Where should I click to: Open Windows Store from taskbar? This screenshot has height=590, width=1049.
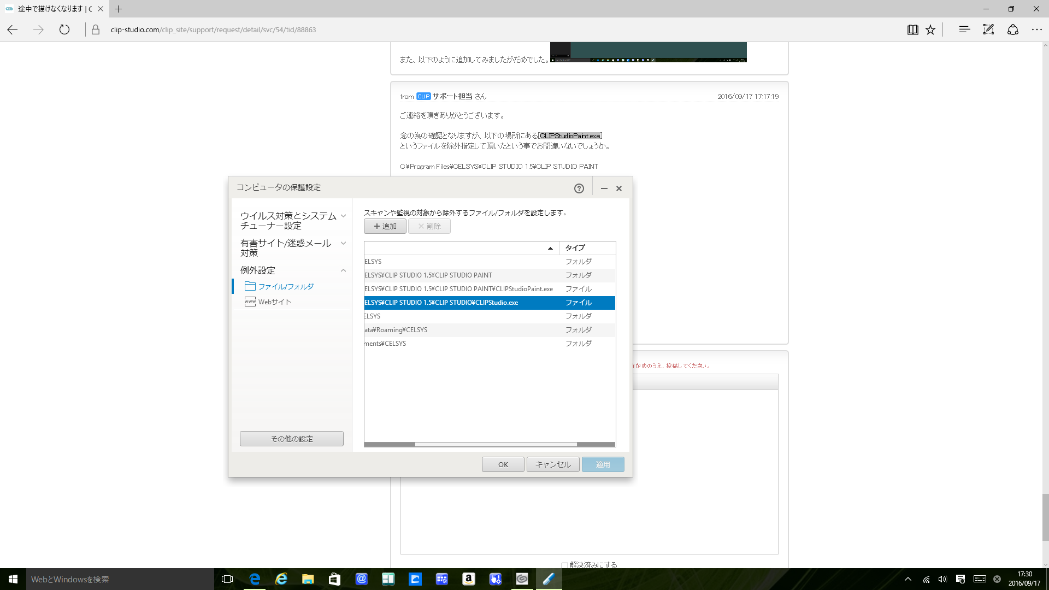click(334, 579)
